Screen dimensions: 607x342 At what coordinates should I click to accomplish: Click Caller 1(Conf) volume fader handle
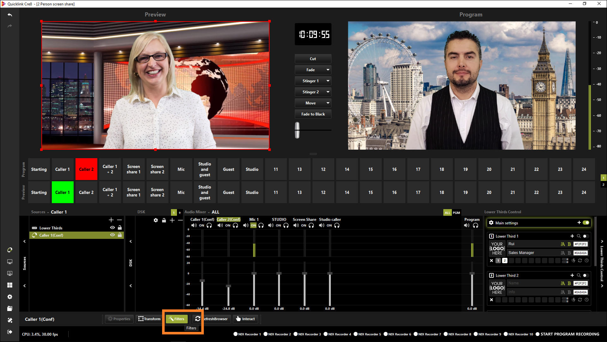click(x=202, y=281)
